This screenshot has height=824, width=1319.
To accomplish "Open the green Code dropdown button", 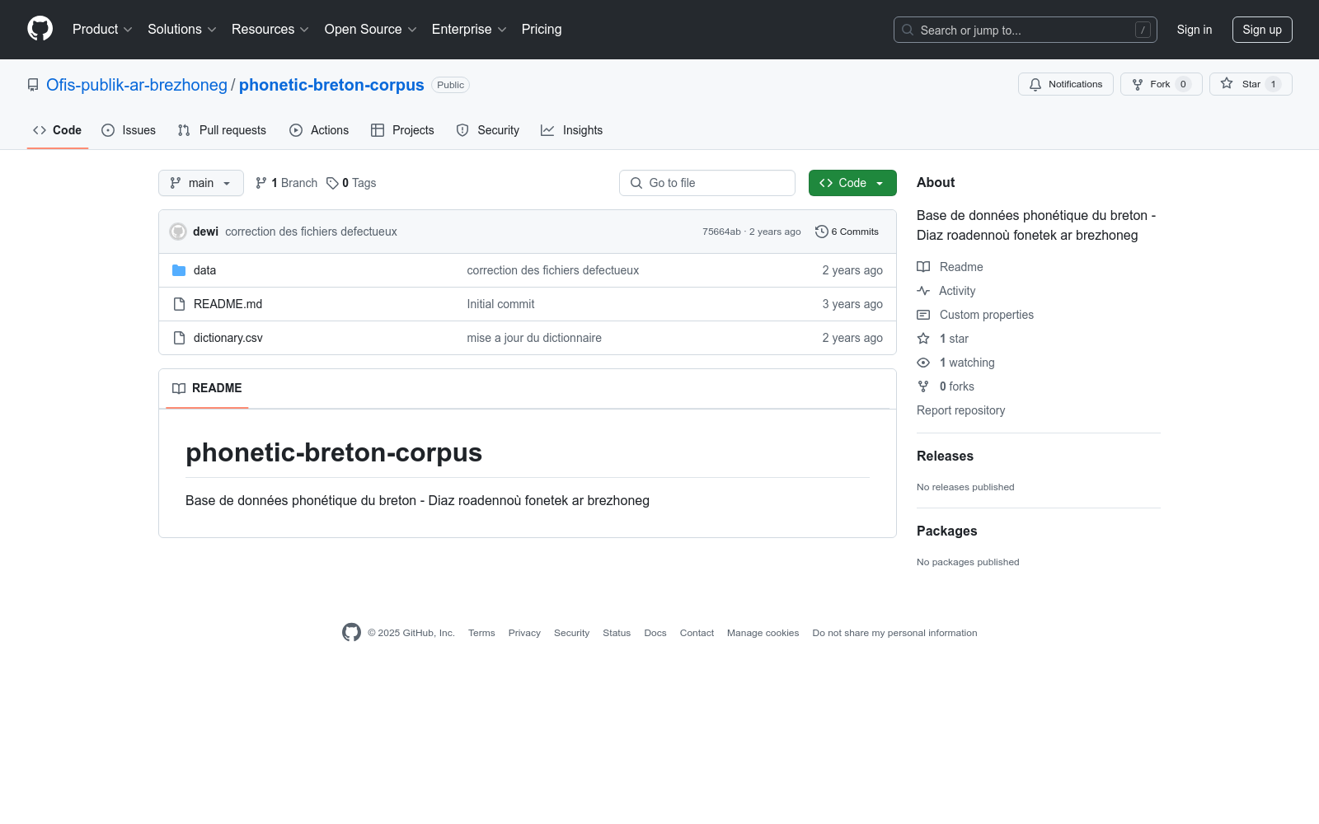I will point(852,183).
